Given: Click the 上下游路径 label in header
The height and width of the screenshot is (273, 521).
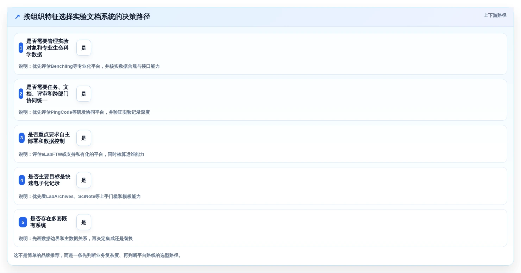Looking at the screenshot, I should pos(495,15).
